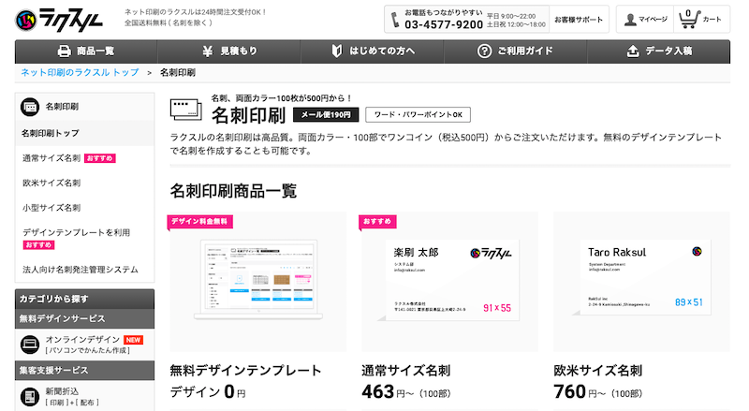
Task: Click ワード・パワーポイントOK button
Action: 418,115
